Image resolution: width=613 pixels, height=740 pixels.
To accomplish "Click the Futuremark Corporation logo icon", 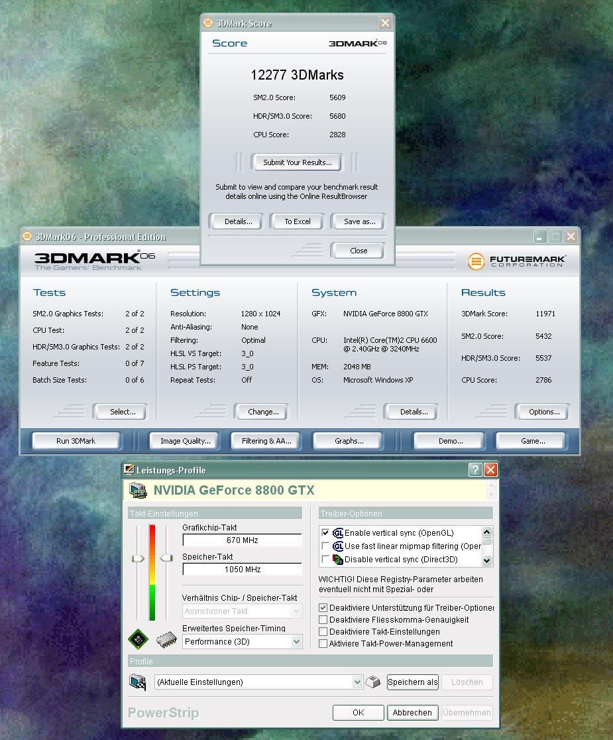I will (x=476, y=261).
